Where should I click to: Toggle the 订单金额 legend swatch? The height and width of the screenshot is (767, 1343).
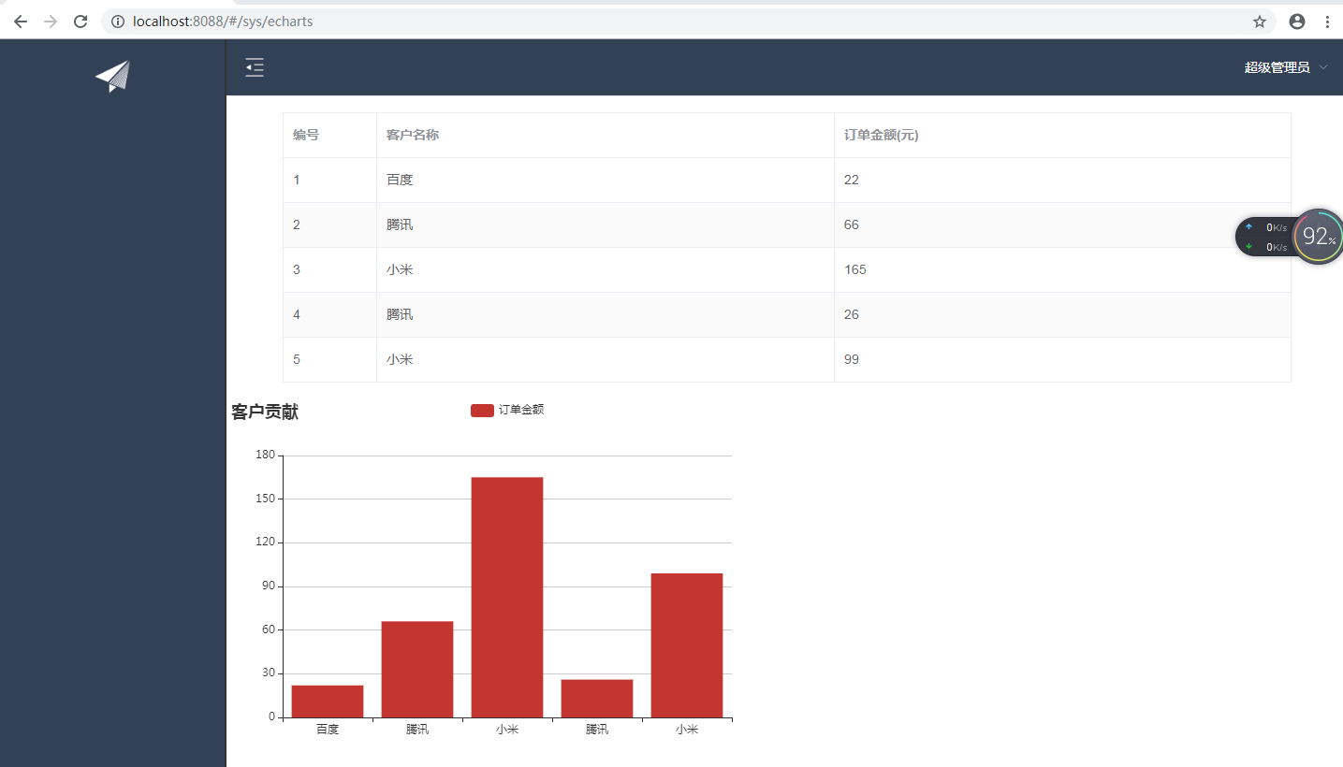[482, 410]
